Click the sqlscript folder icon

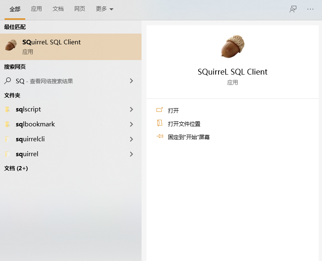7,109
